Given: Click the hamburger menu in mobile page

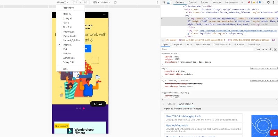Looking at the screenshot, I should point(104,15).
